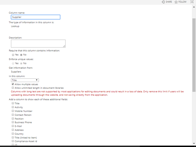Click the Share sync icon
This screenshot has height=147, width=196.
point(163,2)
